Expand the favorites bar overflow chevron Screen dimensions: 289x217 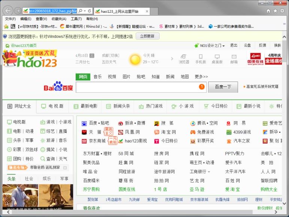(x=285, y=24)
